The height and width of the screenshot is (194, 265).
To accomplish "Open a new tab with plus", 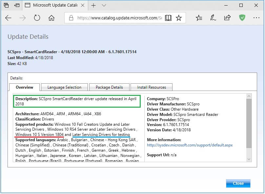I will 93,5.
